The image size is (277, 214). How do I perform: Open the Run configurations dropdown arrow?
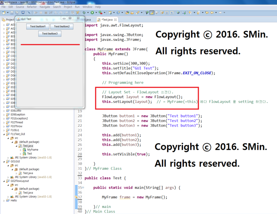(x=96, y=13)
